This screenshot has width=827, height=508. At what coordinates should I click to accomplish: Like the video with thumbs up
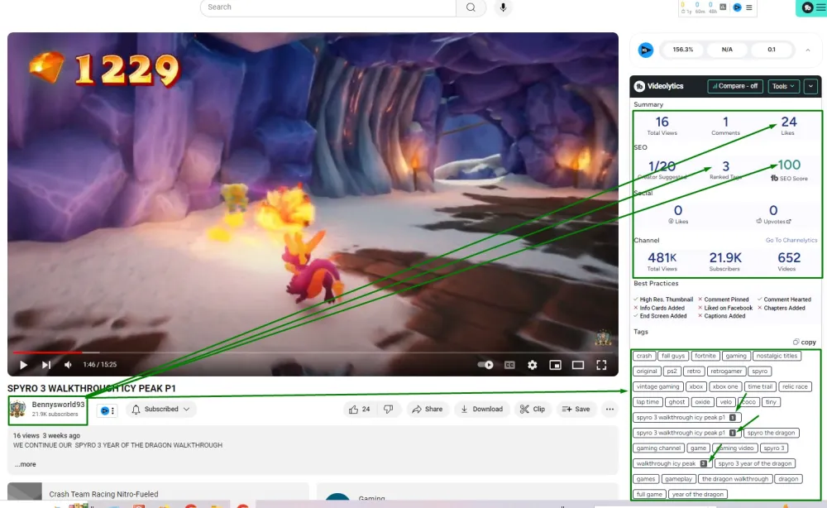[x=359, y=409]
